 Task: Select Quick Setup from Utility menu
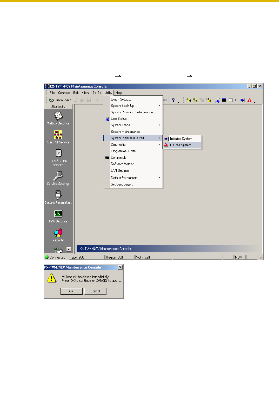coord(133,99)
